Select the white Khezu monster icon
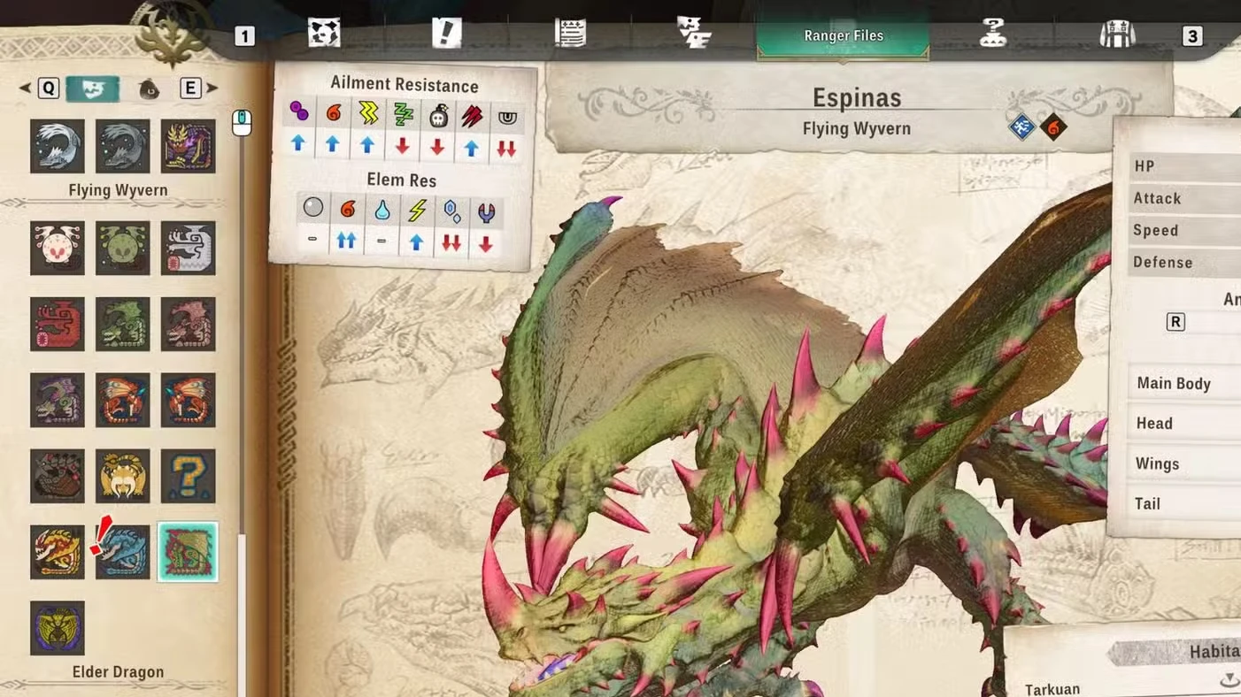Image resolution: width=1241 pixels, height=697 pixels. pyautogui.click(x=58, y=249)
